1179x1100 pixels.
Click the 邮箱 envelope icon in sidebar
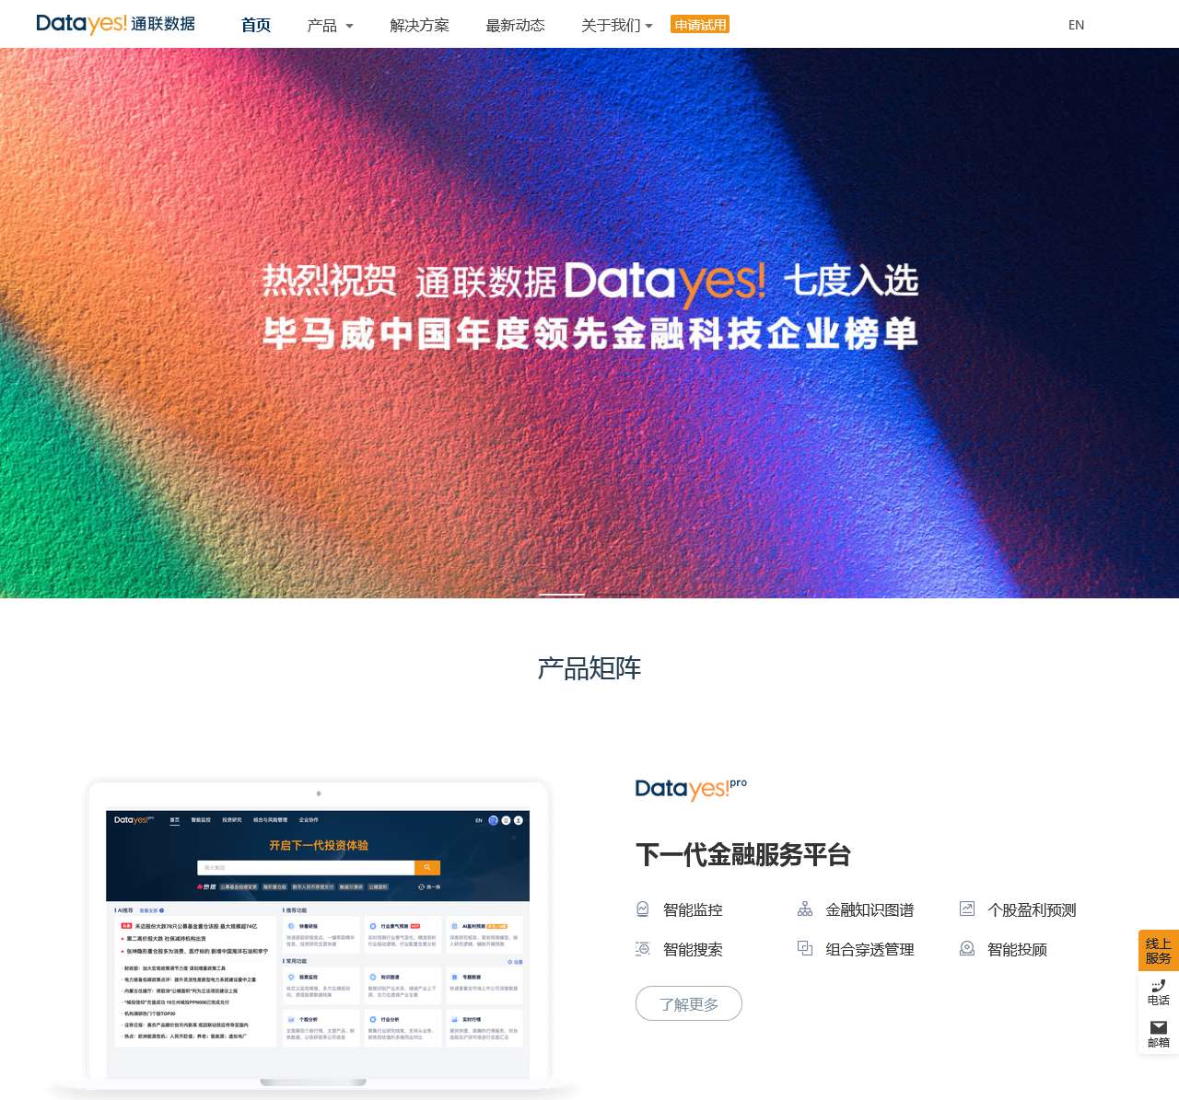[x=1159, y=1027]
